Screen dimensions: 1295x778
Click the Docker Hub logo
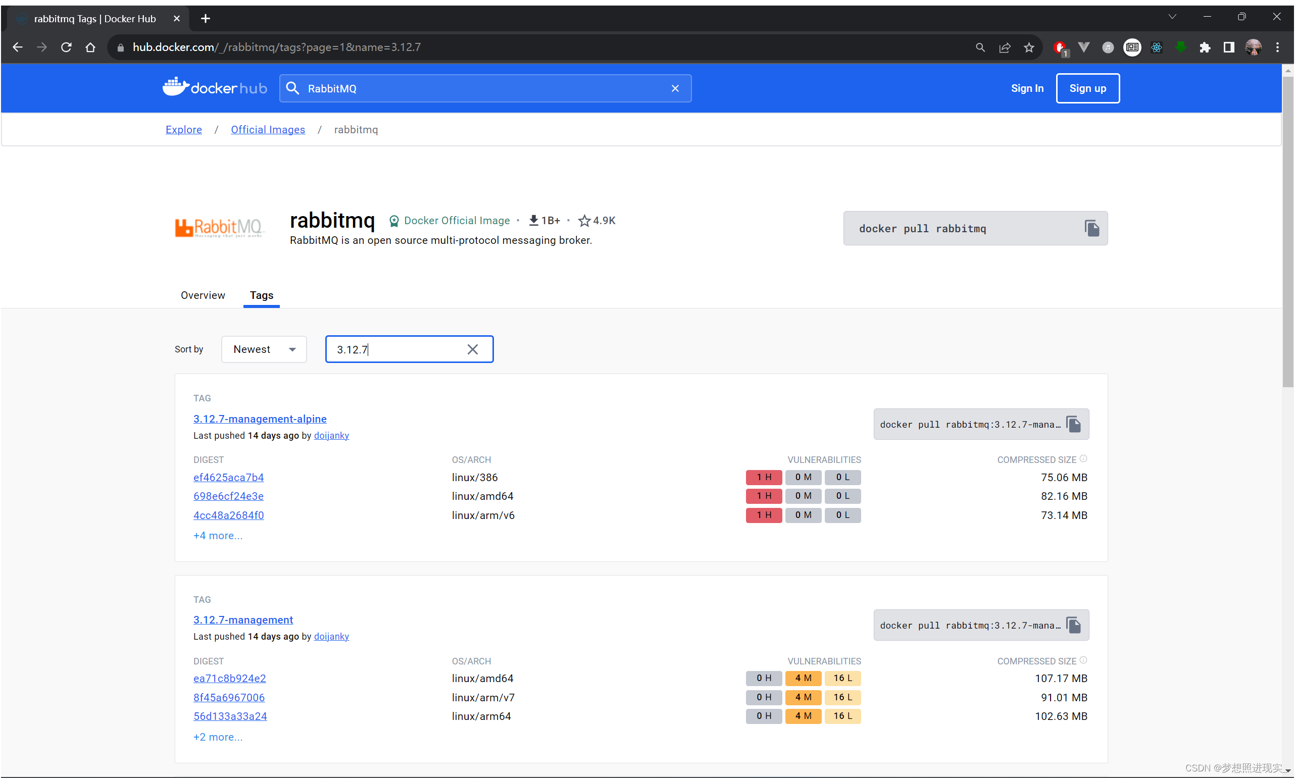(x=214, y=87)
